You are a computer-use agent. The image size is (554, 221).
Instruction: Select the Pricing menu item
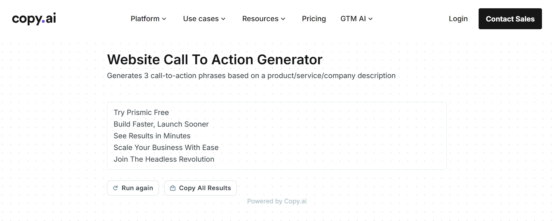(314, 19)
